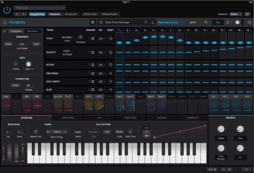254x173 pixels.
Task: Reset the Pitch track
Action: [x=110, y=39]
